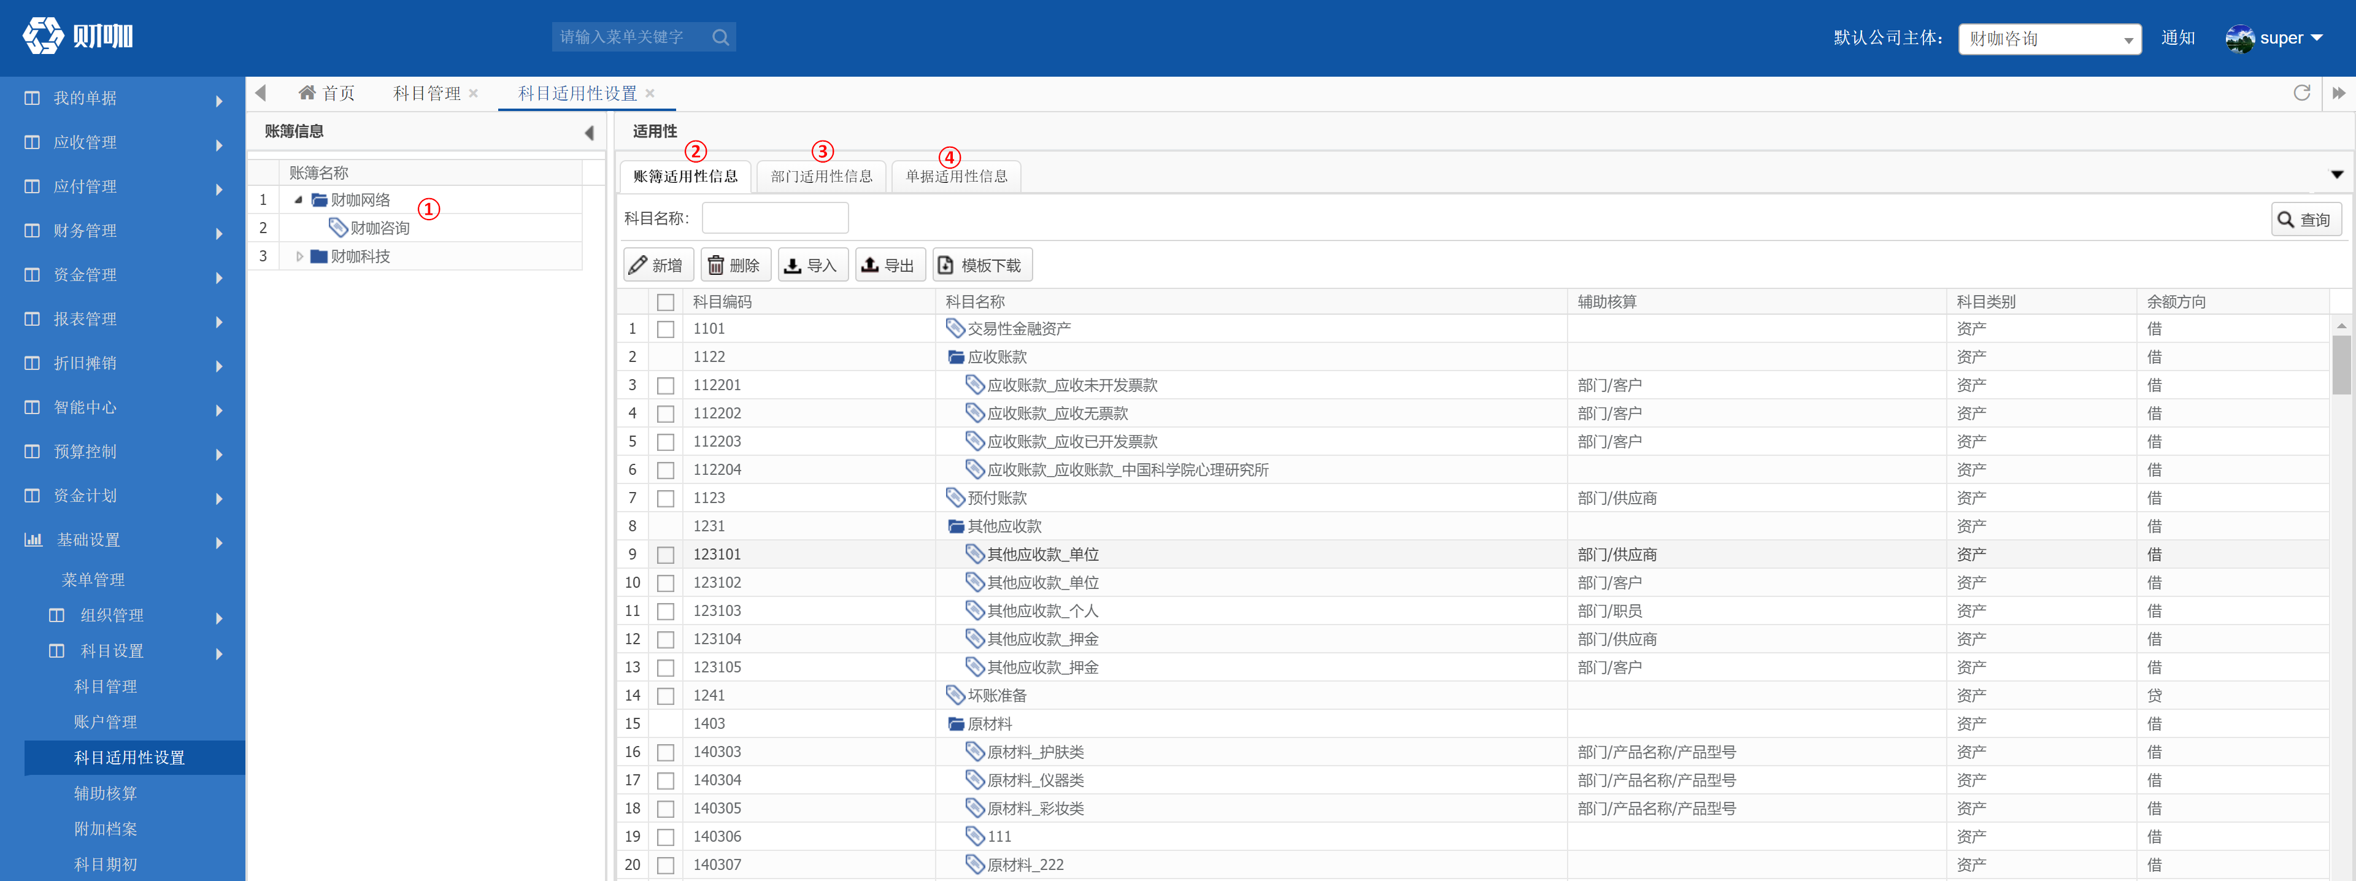
Task: Click the 科目名称 input field
Action: tap(775, 218)
